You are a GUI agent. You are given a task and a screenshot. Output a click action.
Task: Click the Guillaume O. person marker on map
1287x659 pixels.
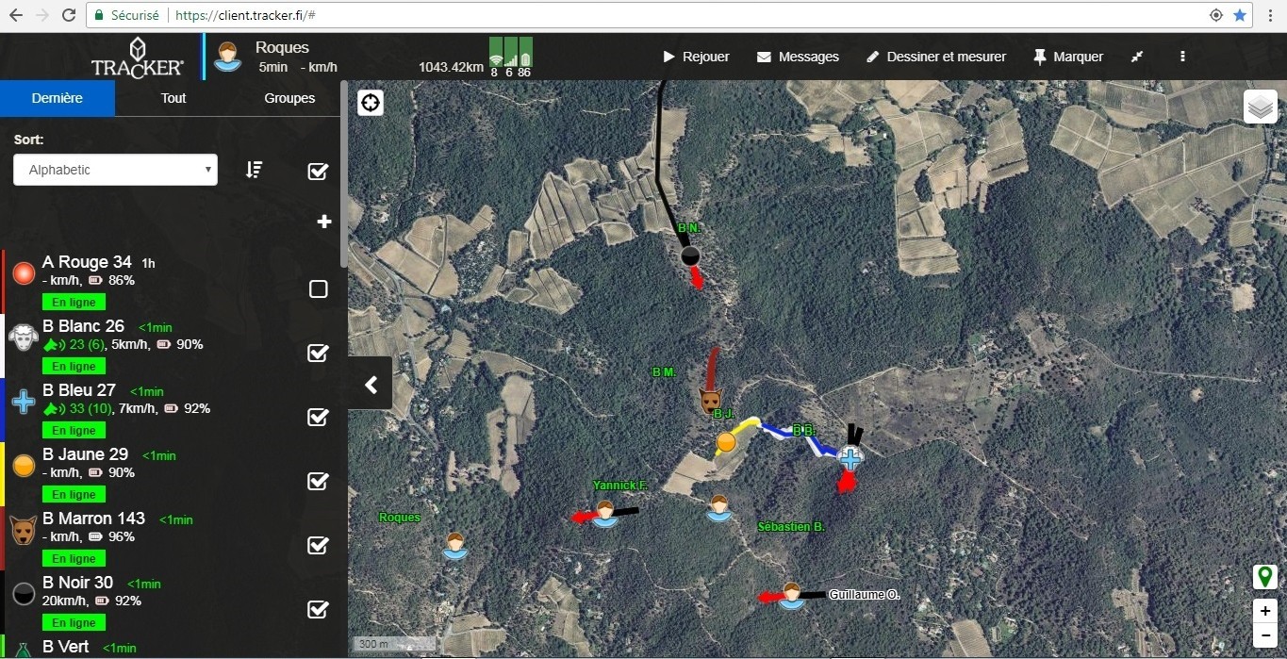(791, 596)
